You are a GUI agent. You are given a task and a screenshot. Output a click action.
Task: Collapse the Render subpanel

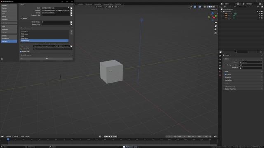(24, 18)
